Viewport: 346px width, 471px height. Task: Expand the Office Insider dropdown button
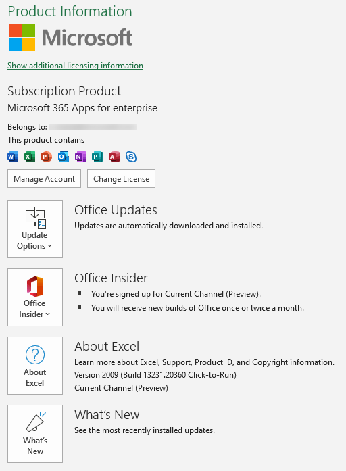[35, 297]
